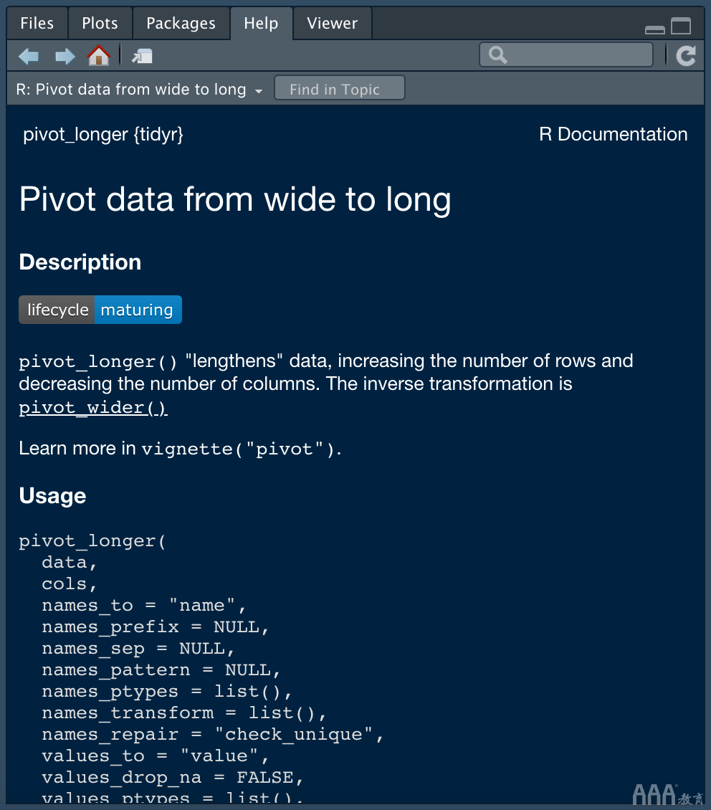
Task: Select the Help tab
Action: 262,23
